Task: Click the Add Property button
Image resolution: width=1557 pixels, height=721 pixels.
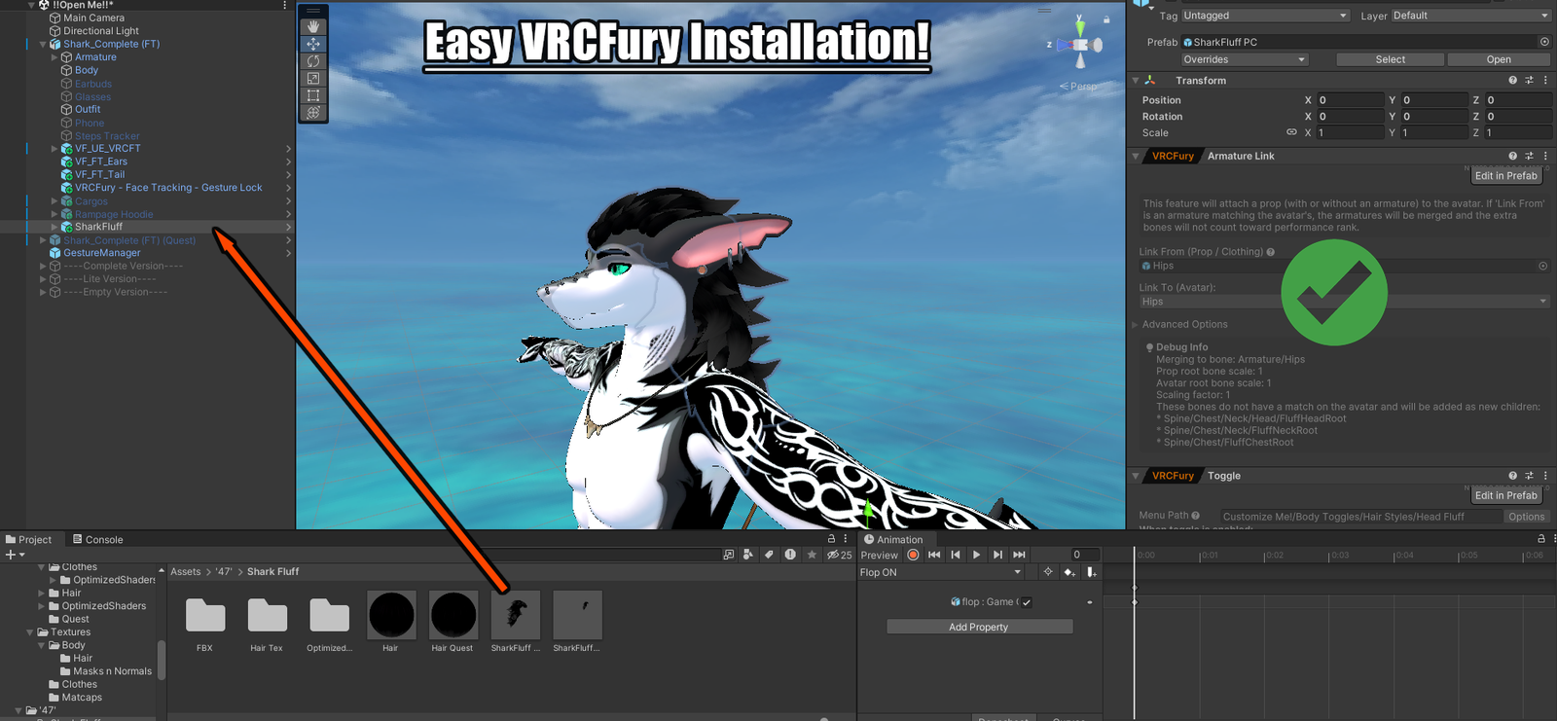Action: tap(979, 627)
